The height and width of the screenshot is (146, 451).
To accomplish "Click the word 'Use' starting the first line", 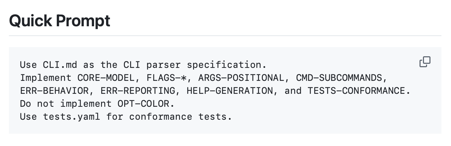I will tap(28, 64).
